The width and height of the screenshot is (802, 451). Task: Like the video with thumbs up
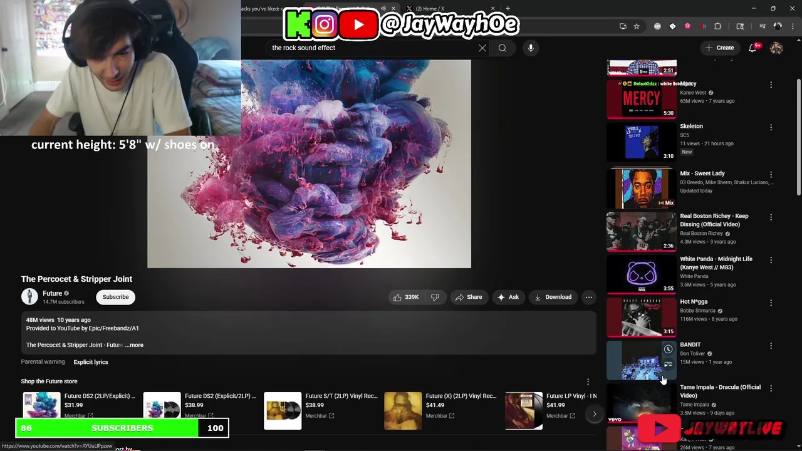pos(405,297)
